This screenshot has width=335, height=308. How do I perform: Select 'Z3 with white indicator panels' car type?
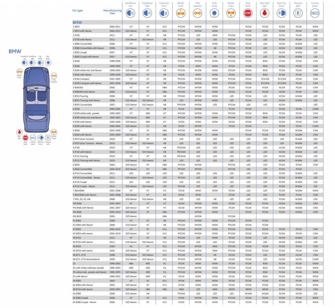point(88,268)
